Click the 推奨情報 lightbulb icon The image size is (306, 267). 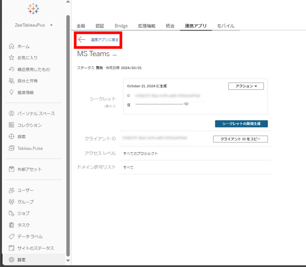pos(12,92)
